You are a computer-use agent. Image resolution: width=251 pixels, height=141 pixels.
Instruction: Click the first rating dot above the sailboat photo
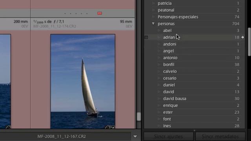click(x=65, y=13)
